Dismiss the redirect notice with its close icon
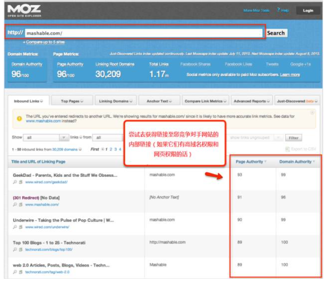 [312, 112]
